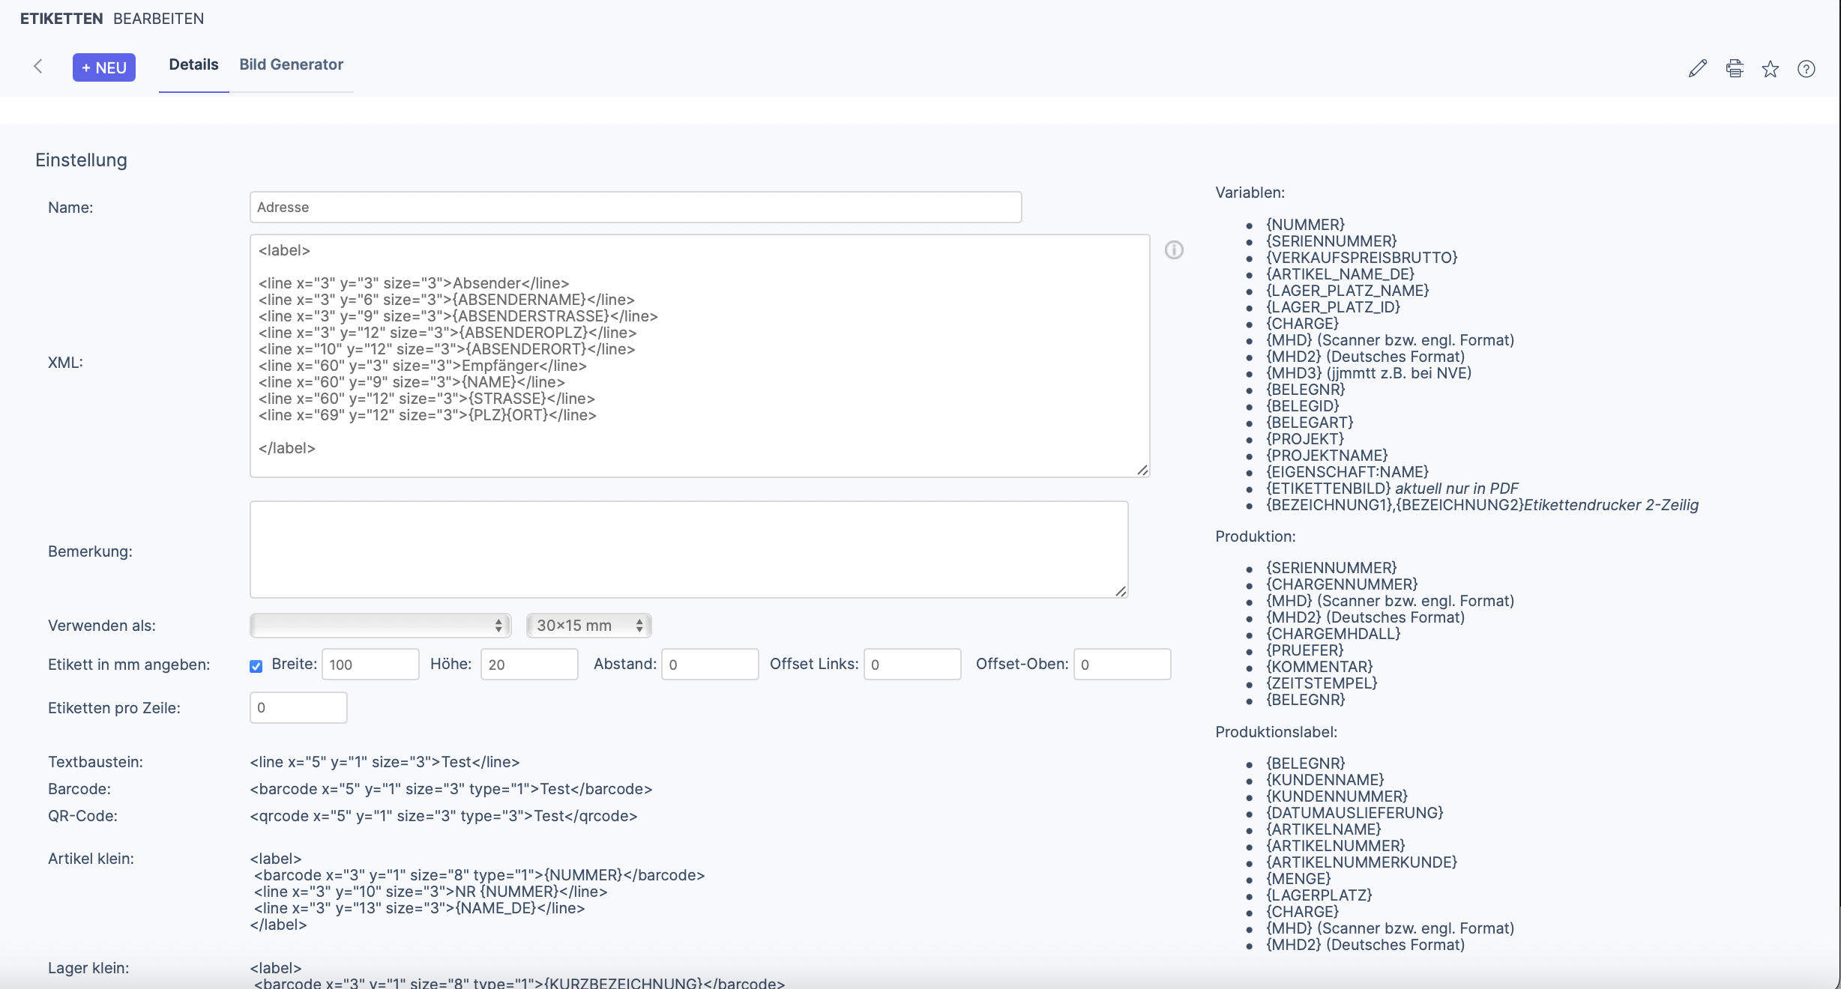Viewport: 1841px width, 989px height.
Task: Click the XML textarea resize handle
Action: click(1142, 470)
